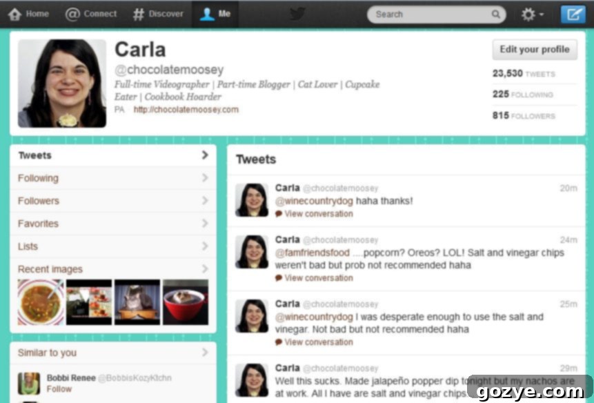Viewport: 594px width, 403px height.
Task: Click the Twitter bird logo
Action: pos(297,14)
